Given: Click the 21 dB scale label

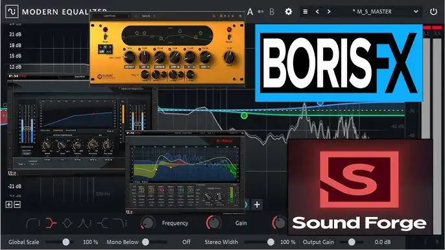Looking at the screenshot, I should pos(16,34).
